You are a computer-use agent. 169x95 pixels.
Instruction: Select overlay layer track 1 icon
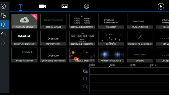(x=85, y=79)
